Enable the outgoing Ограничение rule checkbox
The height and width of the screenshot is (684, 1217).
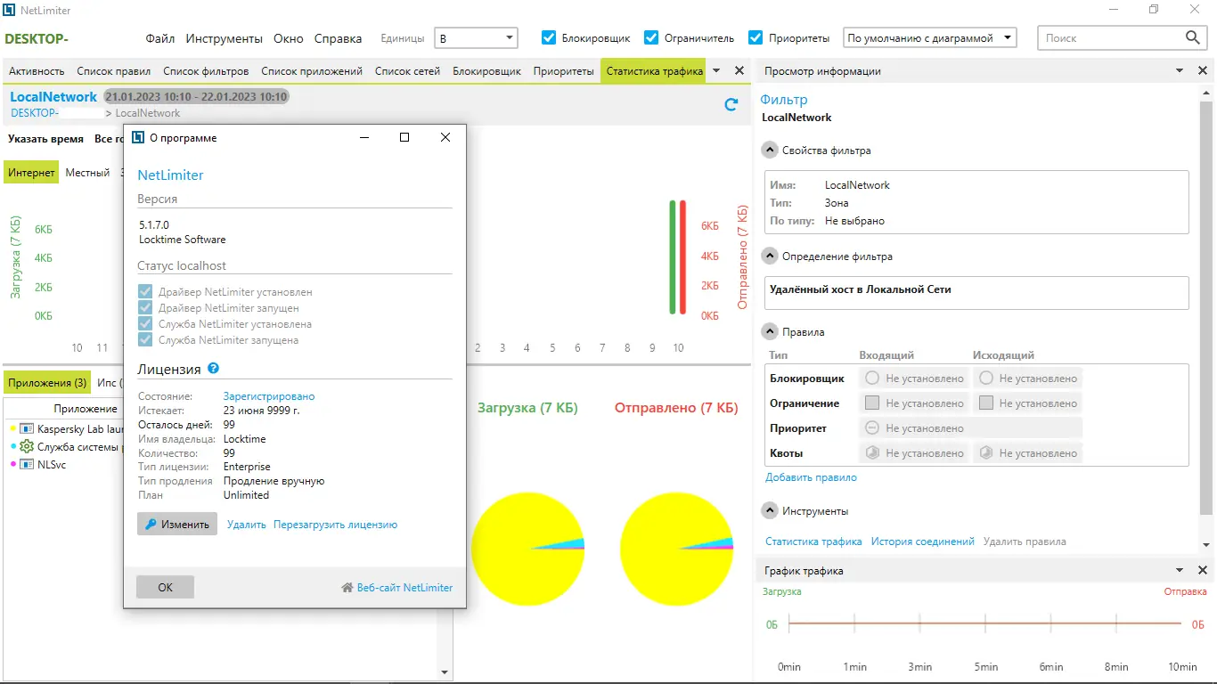click(x=985, y=403)
